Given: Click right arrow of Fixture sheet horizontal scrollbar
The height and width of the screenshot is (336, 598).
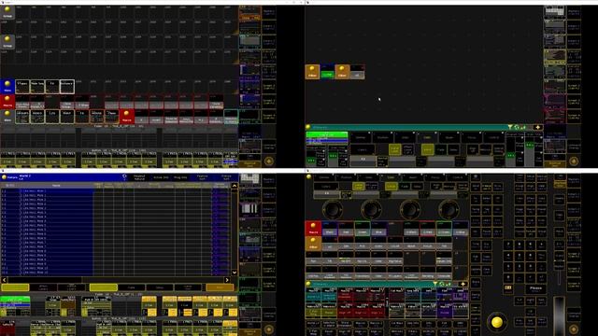Looking at the screenshot, I should coord(227,280).
